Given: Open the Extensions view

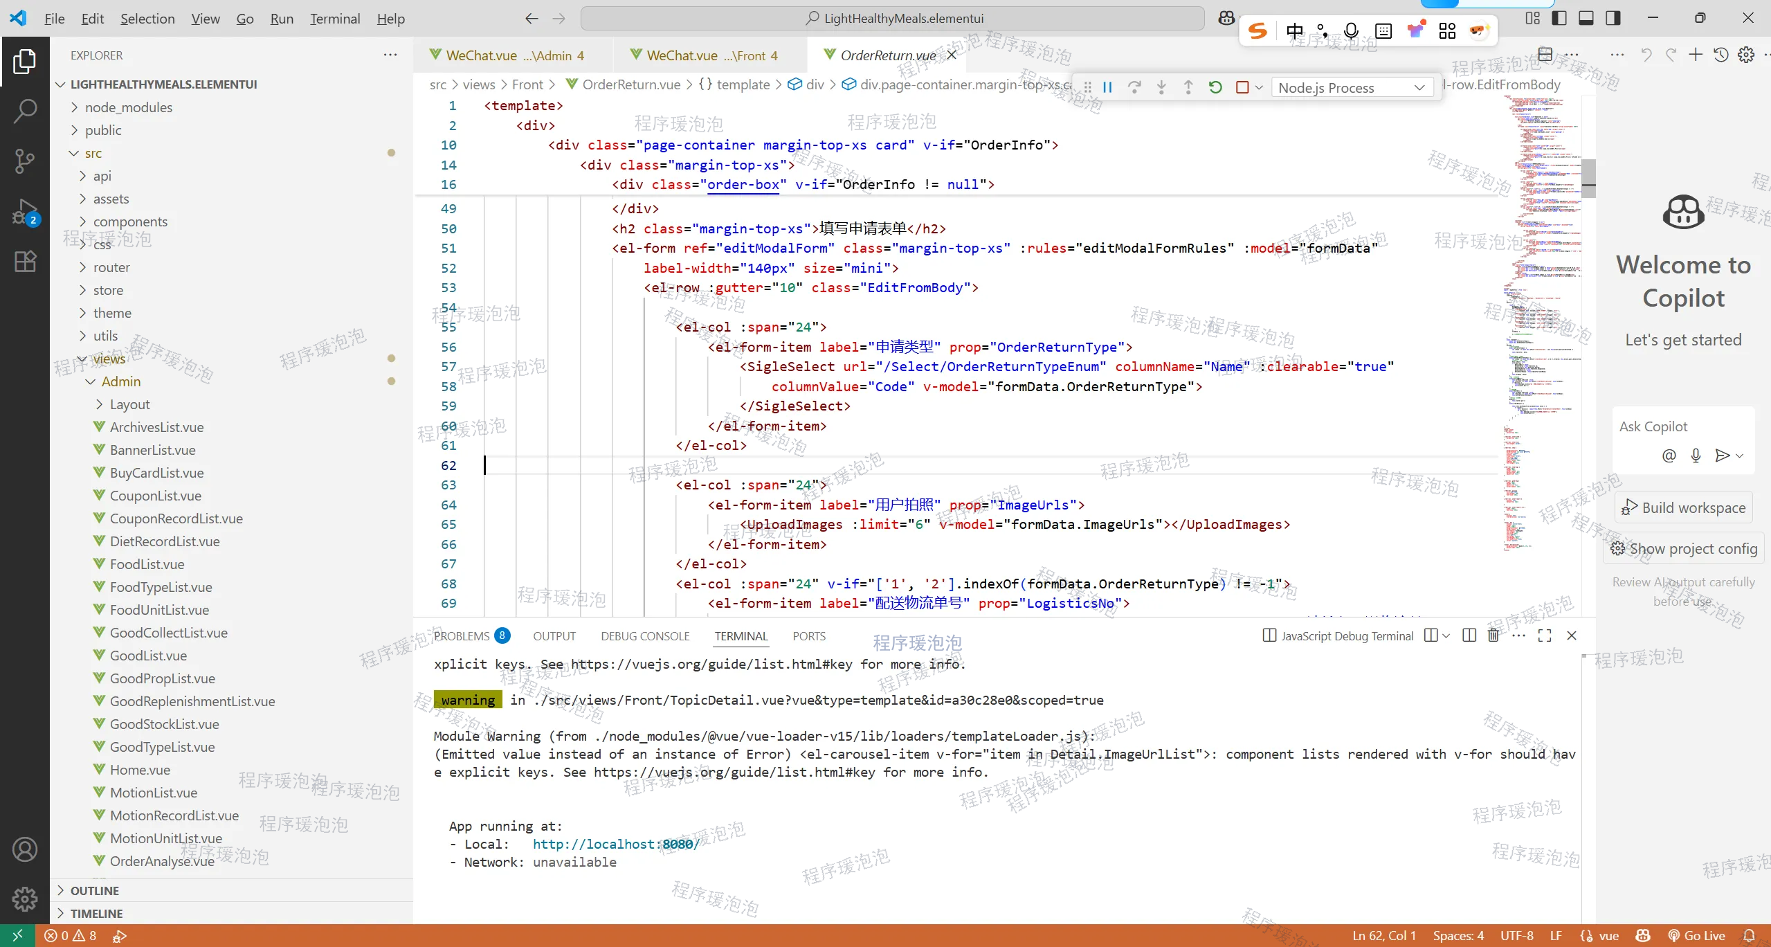Looking at the screenshot, I should tap(25, 261).
